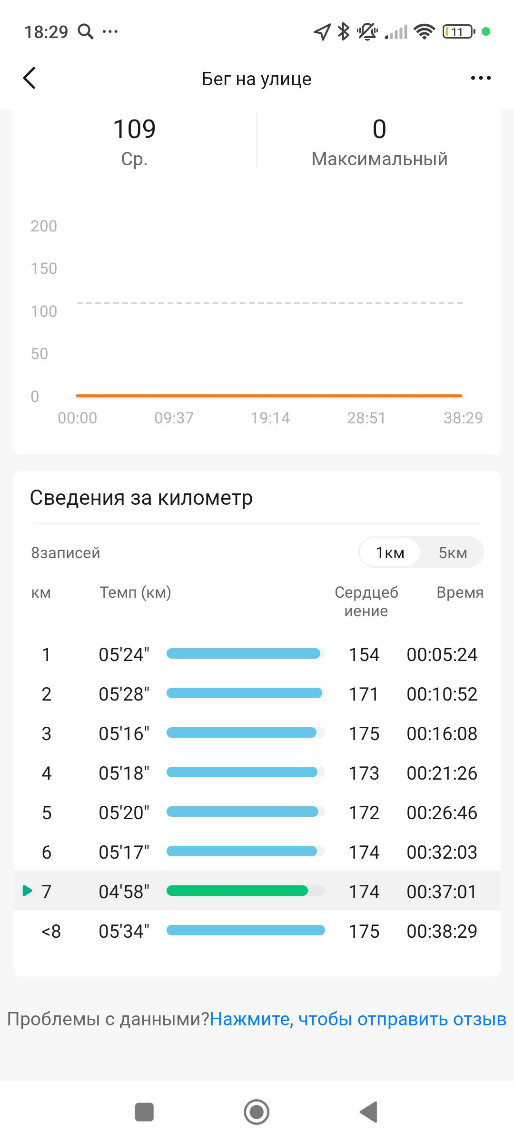514x1143 pixels.
Task: Tap the Wi-Fi status icon
Action: click(424, 31)
